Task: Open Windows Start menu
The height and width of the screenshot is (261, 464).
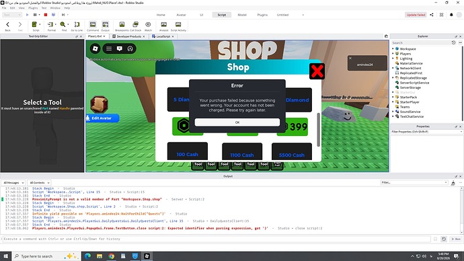Action: tap(5, 256)
